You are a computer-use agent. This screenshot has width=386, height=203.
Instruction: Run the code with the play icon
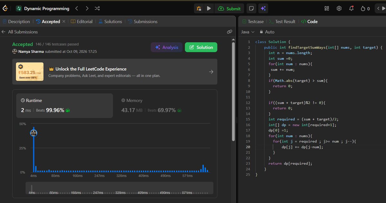[209, 9]
